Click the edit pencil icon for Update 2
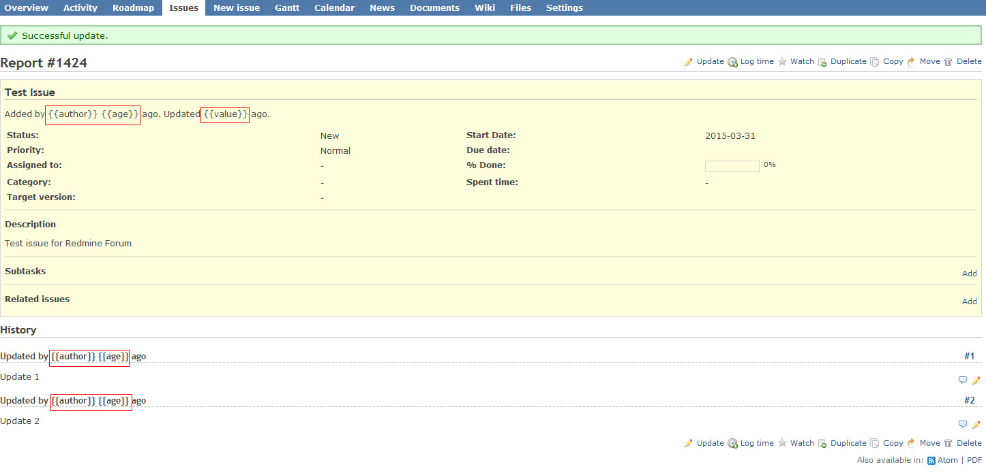Viewport: 986px width, 475px height. tap(976, 425)
